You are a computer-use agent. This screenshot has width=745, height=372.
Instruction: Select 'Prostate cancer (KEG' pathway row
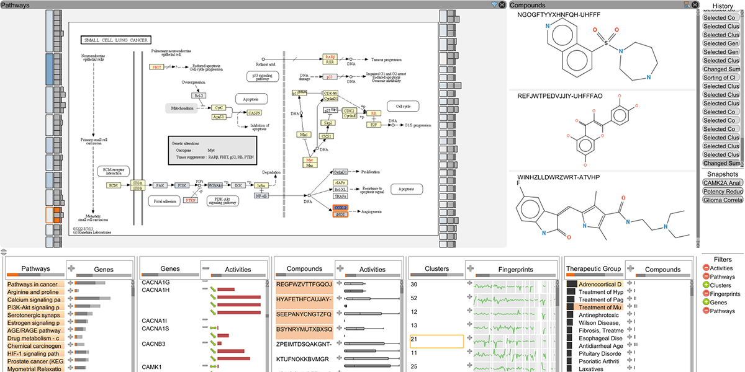click(35, 361)
